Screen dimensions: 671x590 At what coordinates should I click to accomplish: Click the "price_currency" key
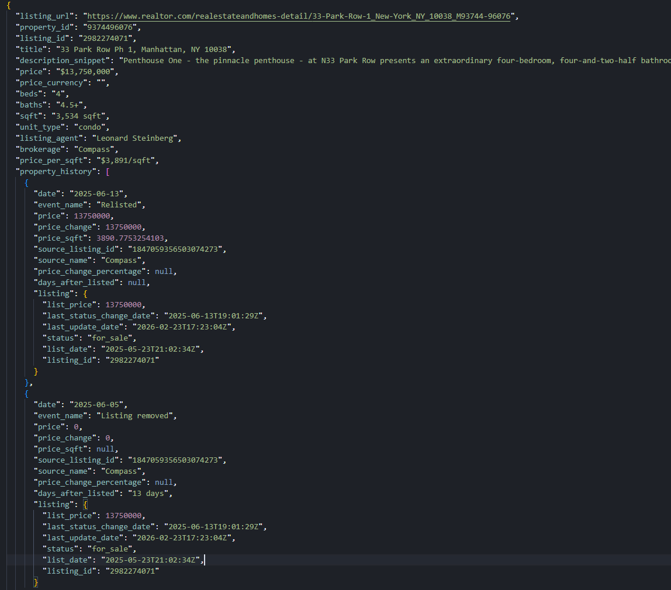(51, 82)
